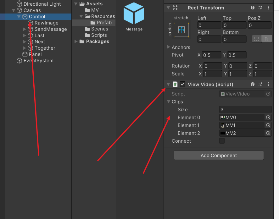
Task: Open Rect Transform help reference
Action: coord(253,8)
